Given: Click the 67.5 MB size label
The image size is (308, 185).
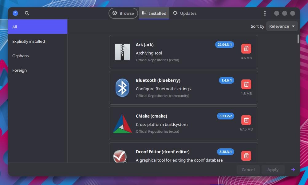Looking at the screenshot, I should (246, 129).
